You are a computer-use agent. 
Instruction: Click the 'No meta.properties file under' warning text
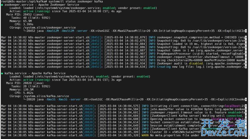tap(175, 135)
